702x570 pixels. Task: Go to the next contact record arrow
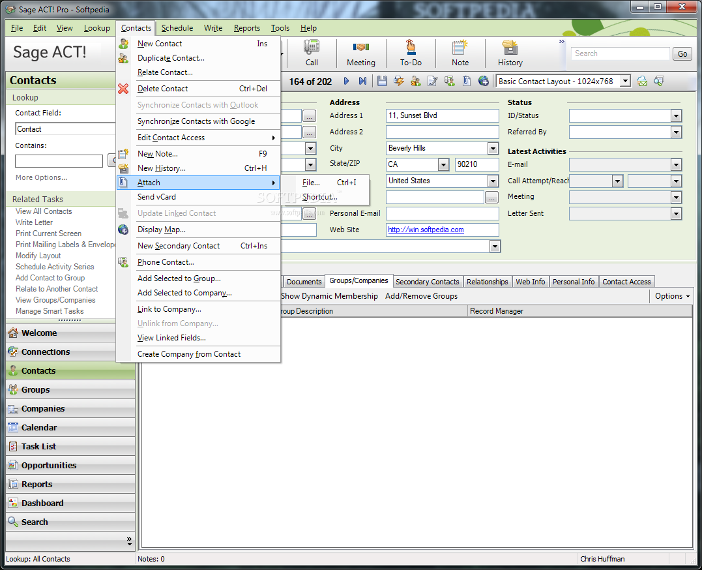[346, 81]
